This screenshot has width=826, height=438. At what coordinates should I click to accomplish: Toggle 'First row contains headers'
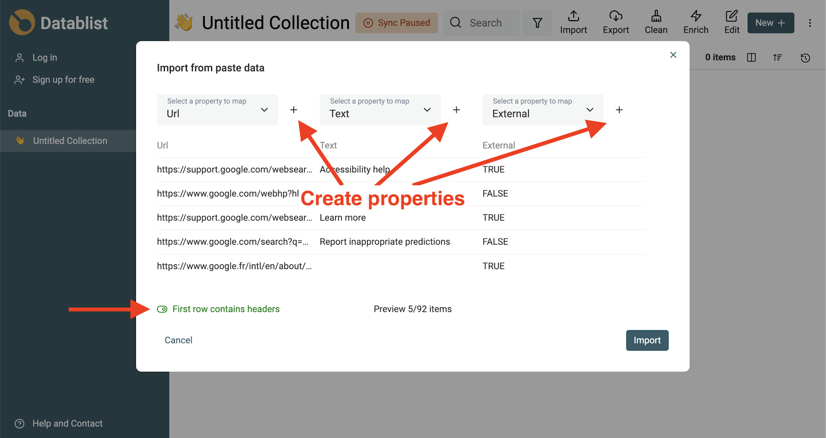(x=162, y=309)
